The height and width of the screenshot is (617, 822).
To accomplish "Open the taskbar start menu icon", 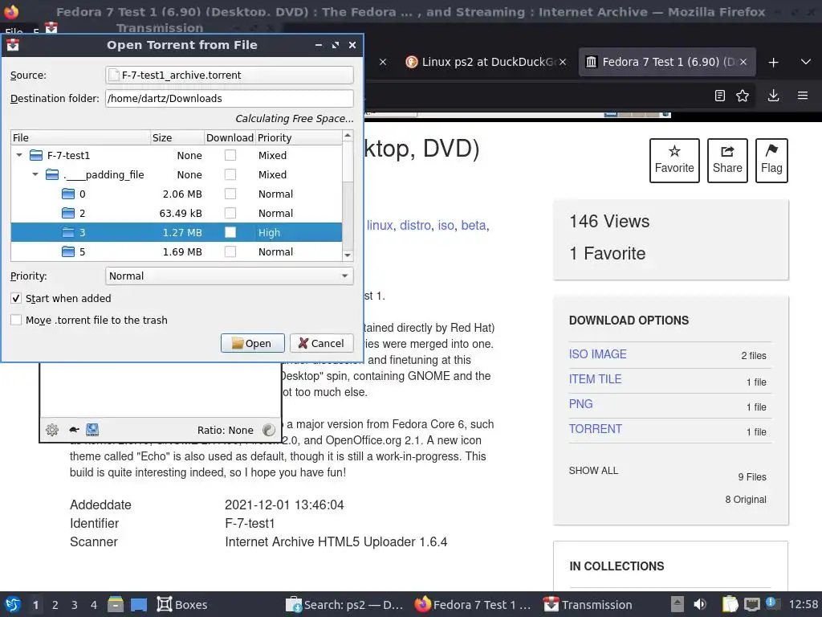I will (13, 604).
